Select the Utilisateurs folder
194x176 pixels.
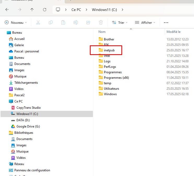pyautogui.click(x=111, y=88)
